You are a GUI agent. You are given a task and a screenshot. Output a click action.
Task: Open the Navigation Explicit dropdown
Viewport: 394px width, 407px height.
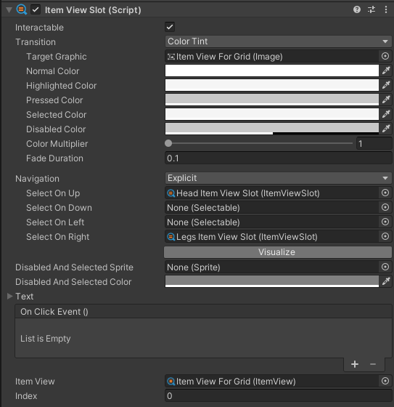coord(278,178)
